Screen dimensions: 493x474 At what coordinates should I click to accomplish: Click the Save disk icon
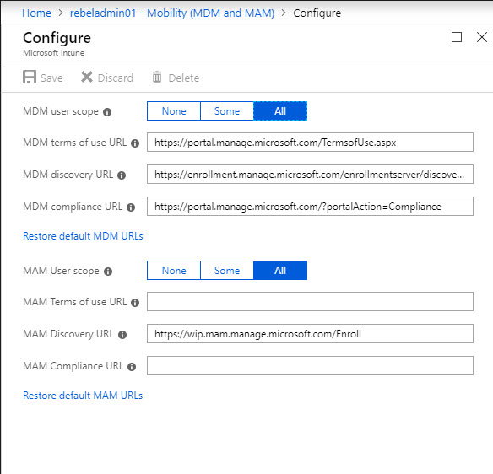(x=30, y=77)
